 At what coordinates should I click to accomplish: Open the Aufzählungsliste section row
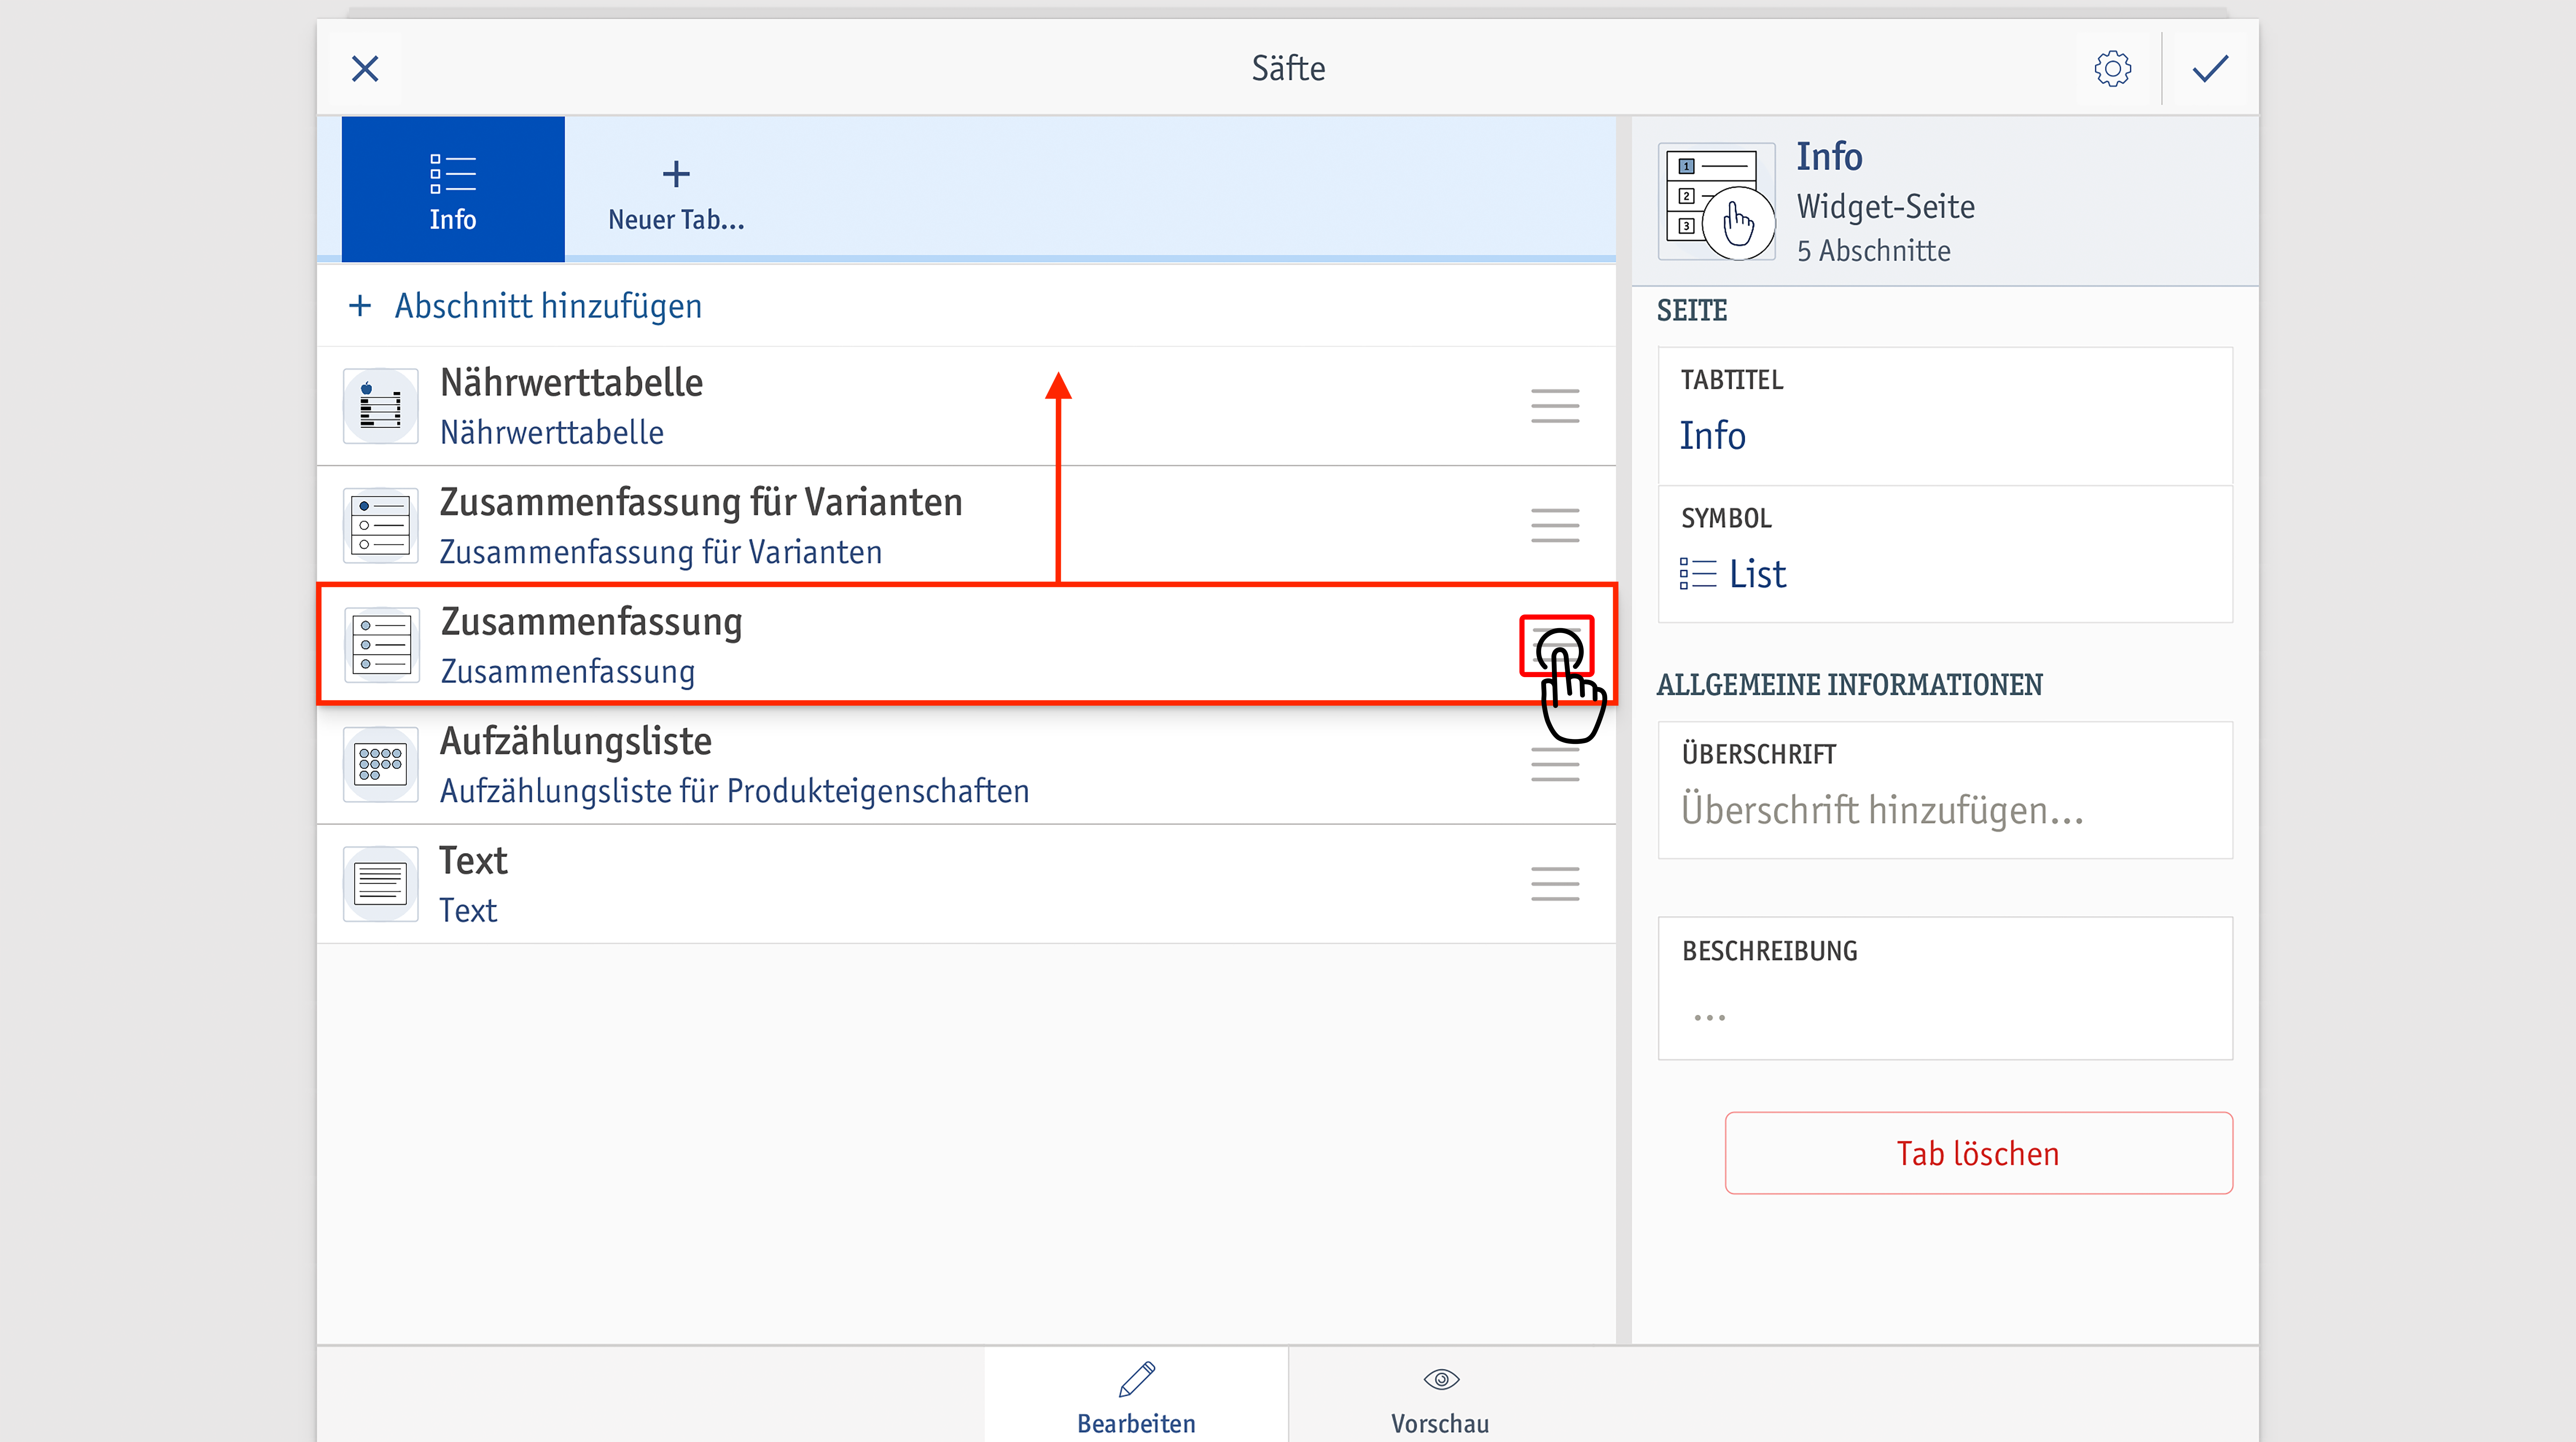pos(966,765)
